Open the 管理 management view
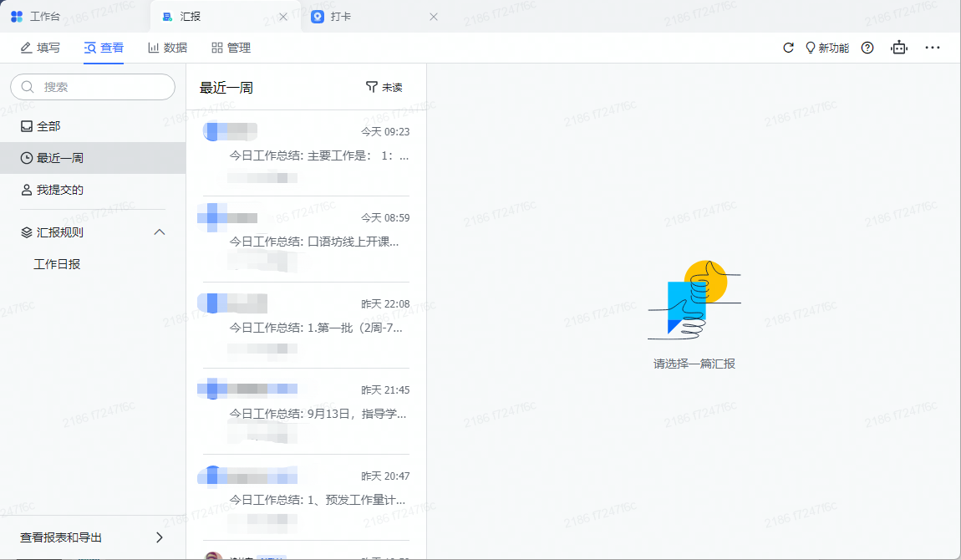 pos(230,48)
